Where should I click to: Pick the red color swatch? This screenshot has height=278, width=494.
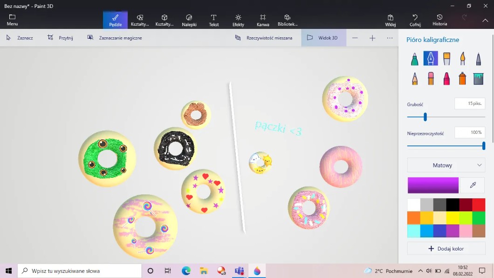coord(479,205)
